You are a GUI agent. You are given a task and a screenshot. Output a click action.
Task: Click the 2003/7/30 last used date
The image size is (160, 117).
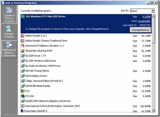145,25
